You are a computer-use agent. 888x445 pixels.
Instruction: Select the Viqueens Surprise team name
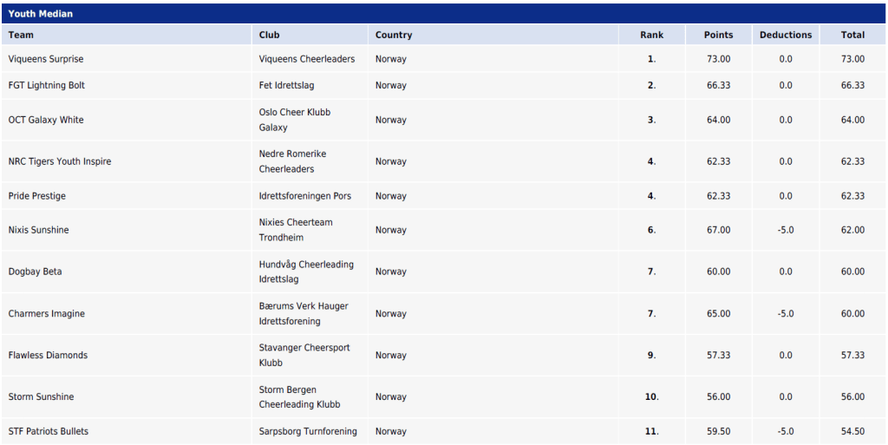click(46, 59)
